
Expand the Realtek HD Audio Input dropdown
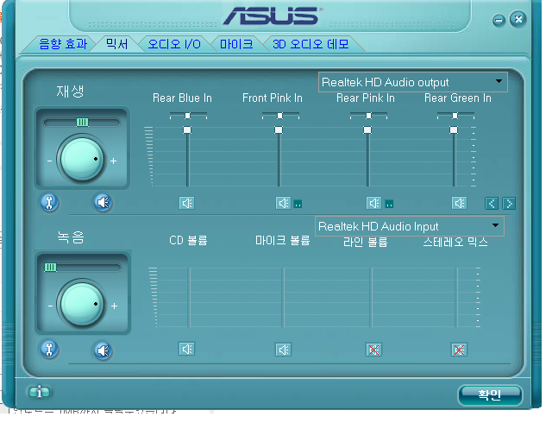409,226
